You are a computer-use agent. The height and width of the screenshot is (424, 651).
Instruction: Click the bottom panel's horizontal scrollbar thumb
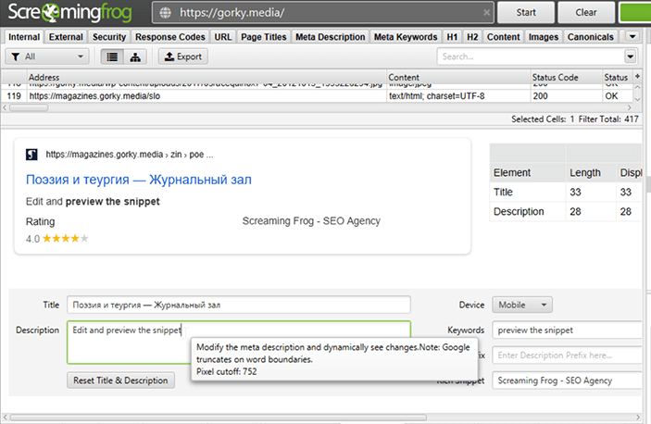(x=218, y=418)
